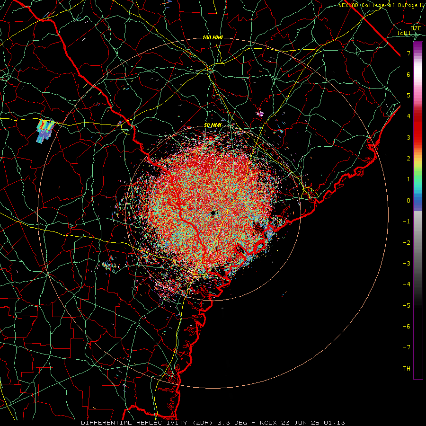Click the black radar site dot at echo center
Image resolution: width=426 pixels, height=426 pixels.
pyautogui.click(x=213, y=213)
